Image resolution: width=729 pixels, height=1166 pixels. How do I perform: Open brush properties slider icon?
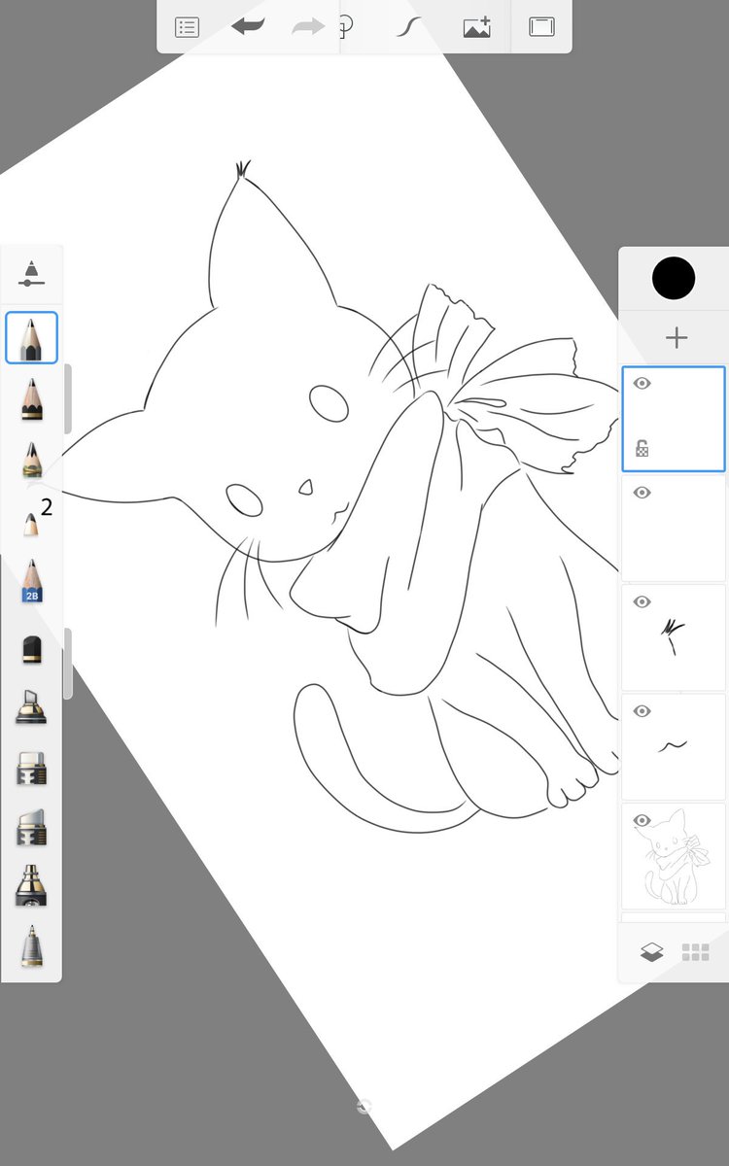click(31, 272)
